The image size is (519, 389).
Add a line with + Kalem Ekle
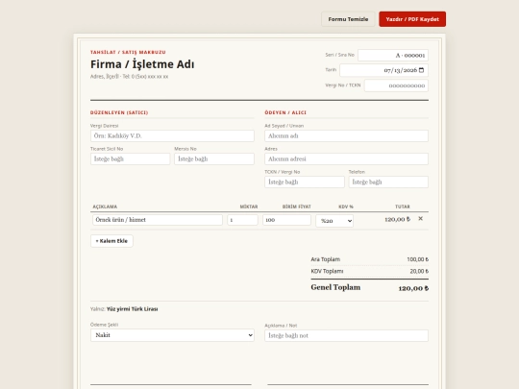click(111, 241)
